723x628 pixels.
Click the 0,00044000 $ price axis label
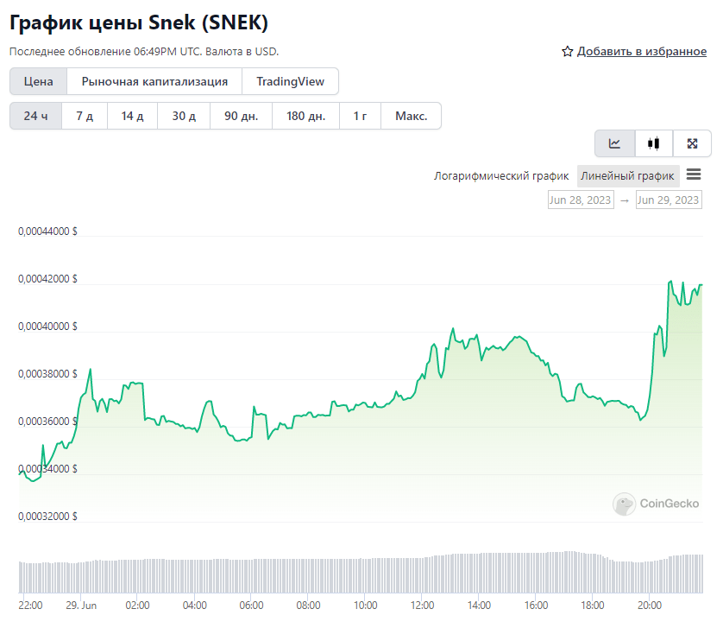[x=47, y=232]
